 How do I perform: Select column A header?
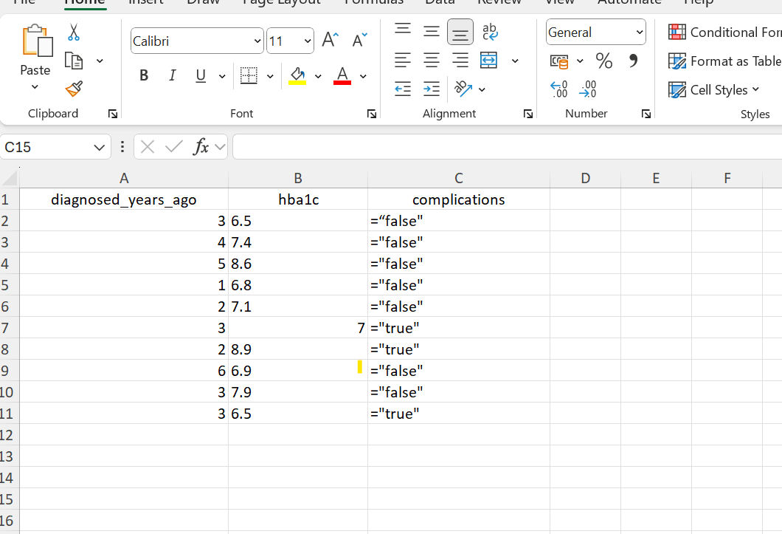coord(124,178)
